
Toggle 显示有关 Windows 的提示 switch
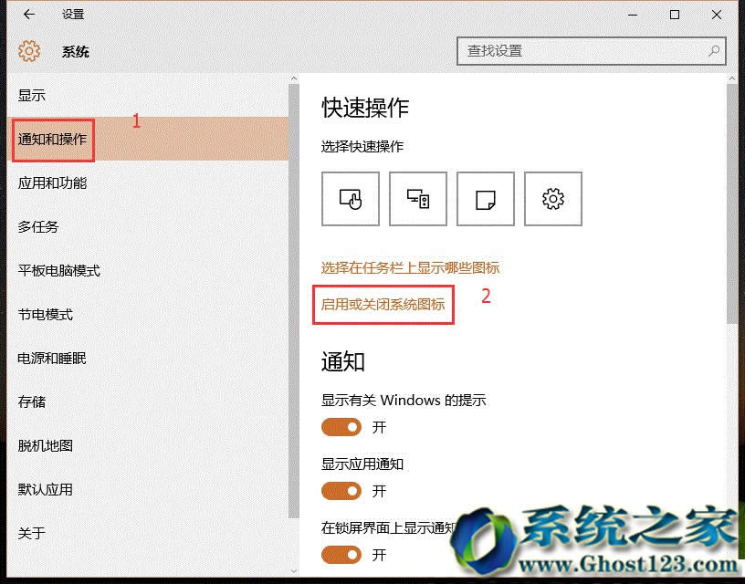tap(341, 427)
